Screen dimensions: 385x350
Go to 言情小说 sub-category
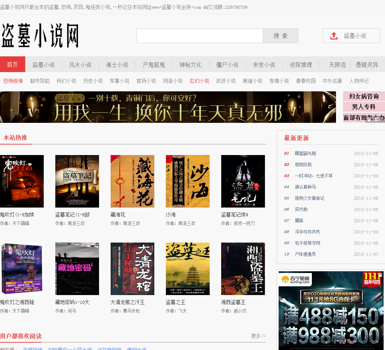pyautogui.click(x=279, y=81)
